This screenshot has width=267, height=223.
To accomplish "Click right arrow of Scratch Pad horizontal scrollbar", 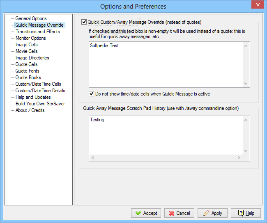I will (239, 157).
